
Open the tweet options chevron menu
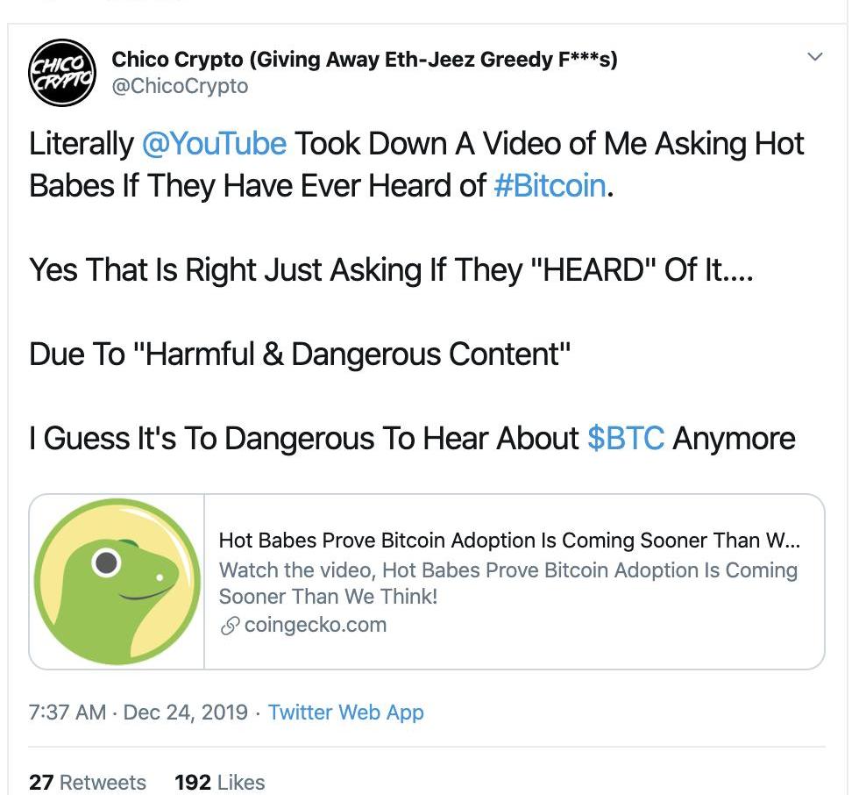pos(814,58)
